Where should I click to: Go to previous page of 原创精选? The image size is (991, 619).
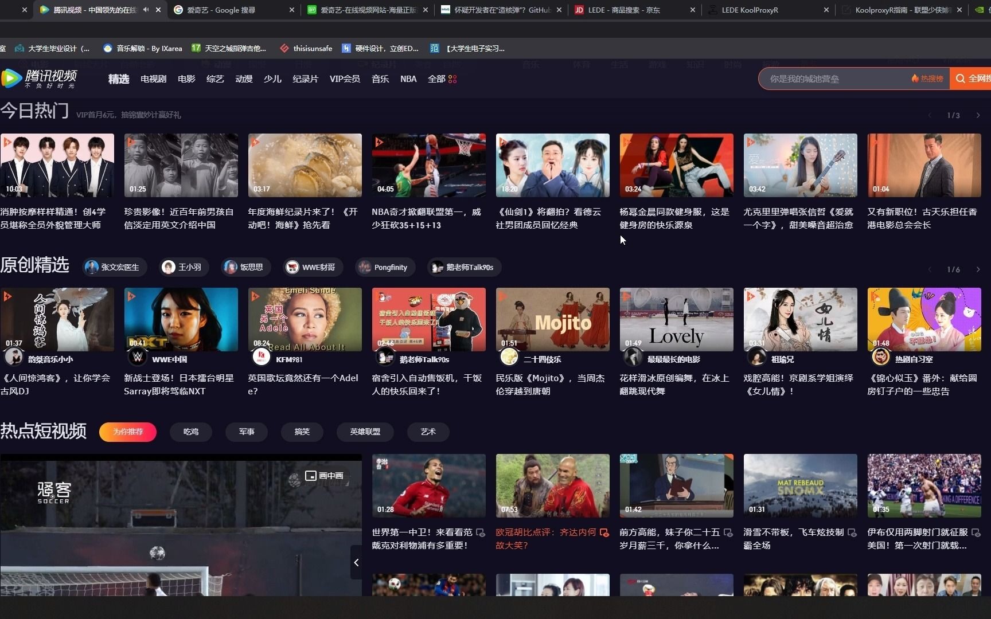pyautogui.click(x=930, y=269)
